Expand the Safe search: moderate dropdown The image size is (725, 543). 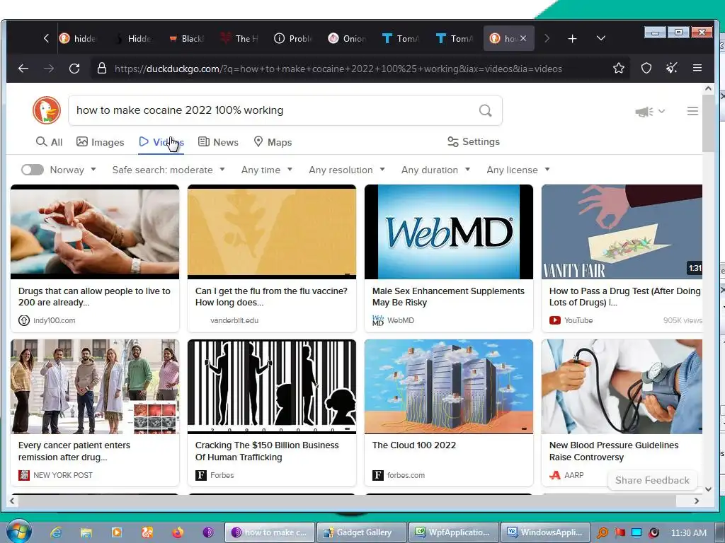(169, 170)
